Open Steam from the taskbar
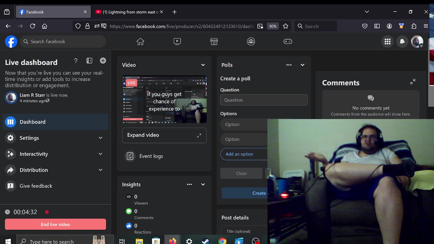 [205, 241]
